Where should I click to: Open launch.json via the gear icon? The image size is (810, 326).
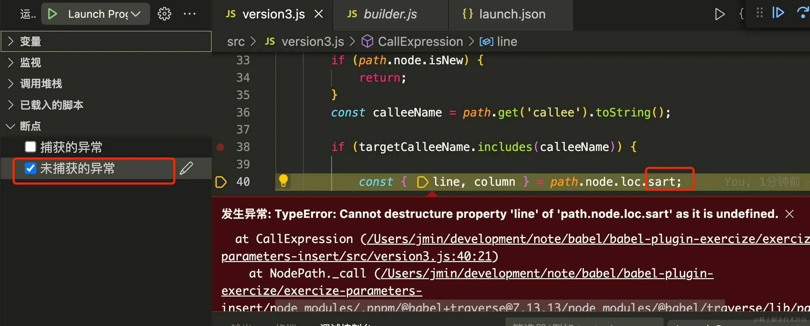click(164, 14)
